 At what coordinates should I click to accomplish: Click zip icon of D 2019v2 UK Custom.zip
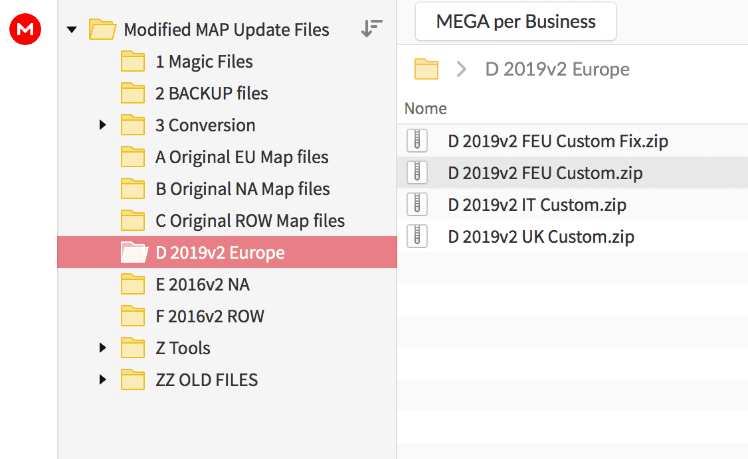click(x=417, y=236)
